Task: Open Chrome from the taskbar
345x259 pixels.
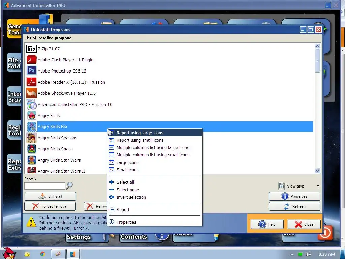Action: tap(42, 254)
